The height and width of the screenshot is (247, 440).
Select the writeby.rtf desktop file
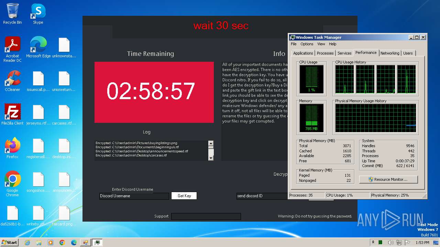click(38, 215)
